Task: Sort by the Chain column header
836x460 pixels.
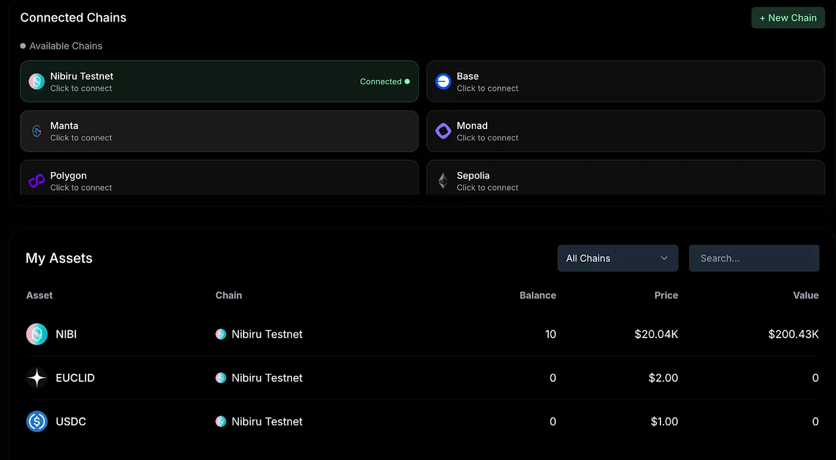Action: [x=229, y=295]
